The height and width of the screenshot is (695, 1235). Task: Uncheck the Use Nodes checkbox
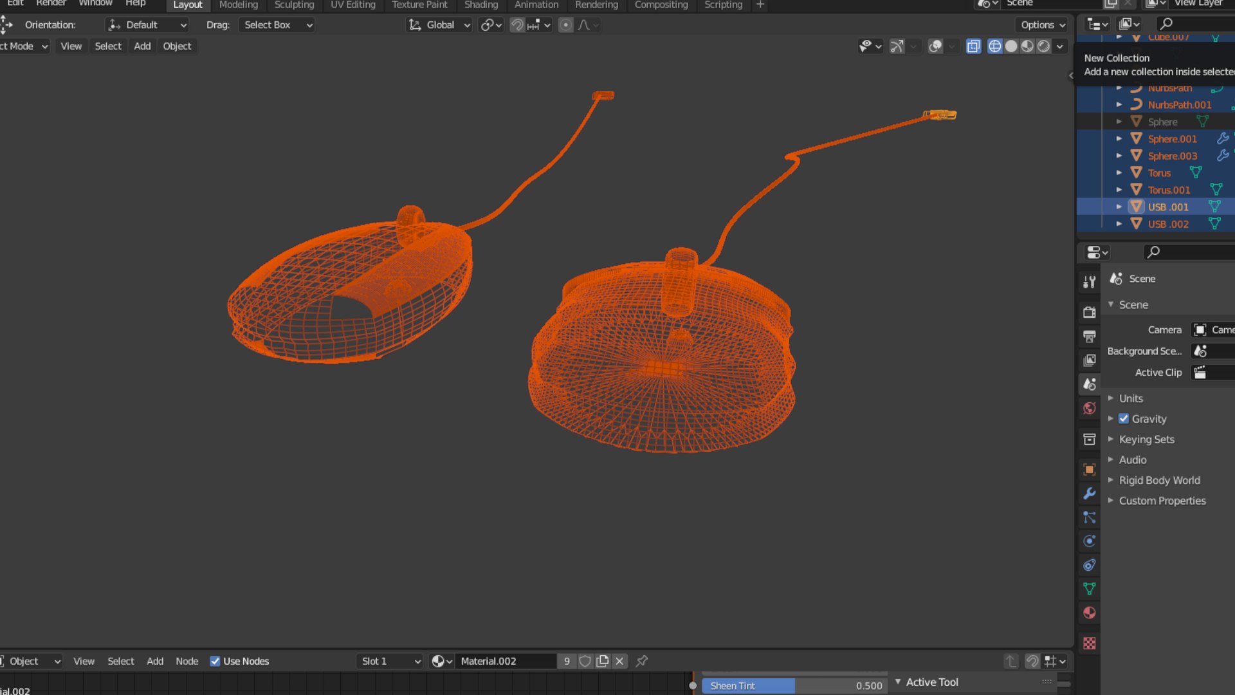click(215, 661)
